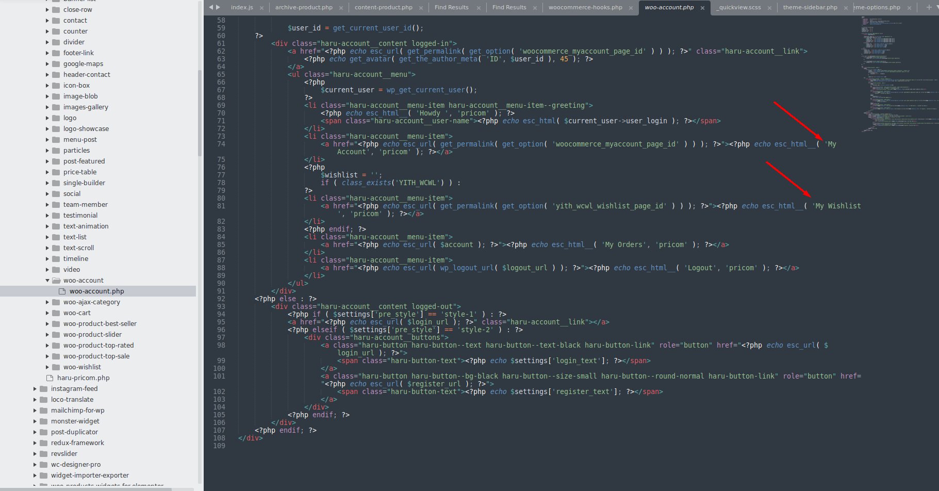939x491 pixels.
Task: Switch to the content-product.php tab
Action: pyautogui.click(x=384, y=7)
